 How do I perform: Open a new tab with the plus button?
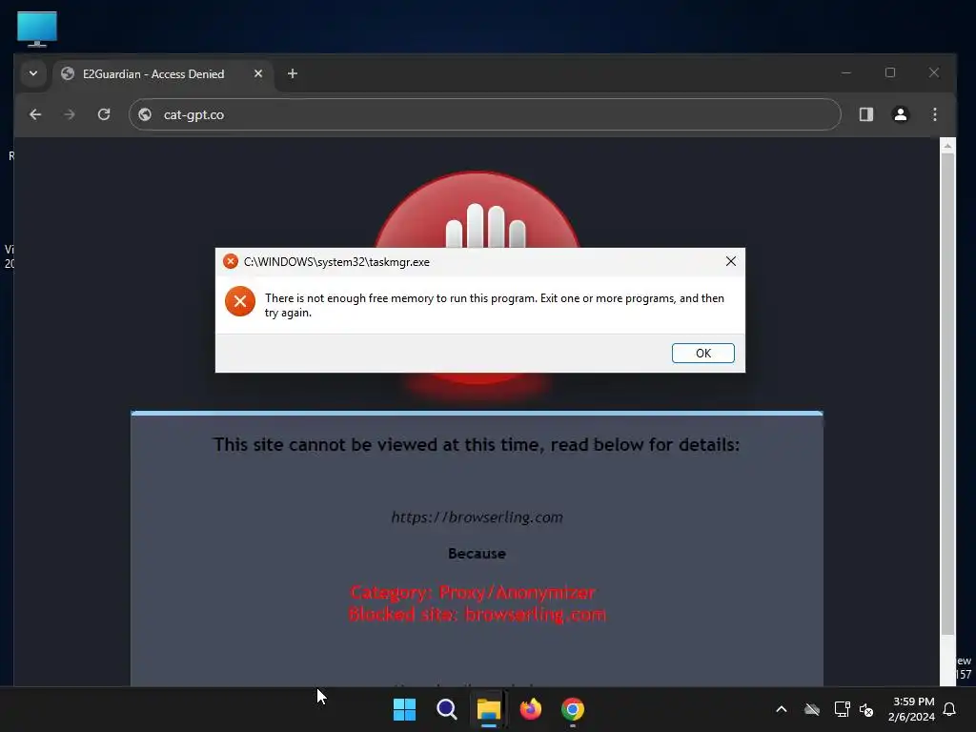293,73
